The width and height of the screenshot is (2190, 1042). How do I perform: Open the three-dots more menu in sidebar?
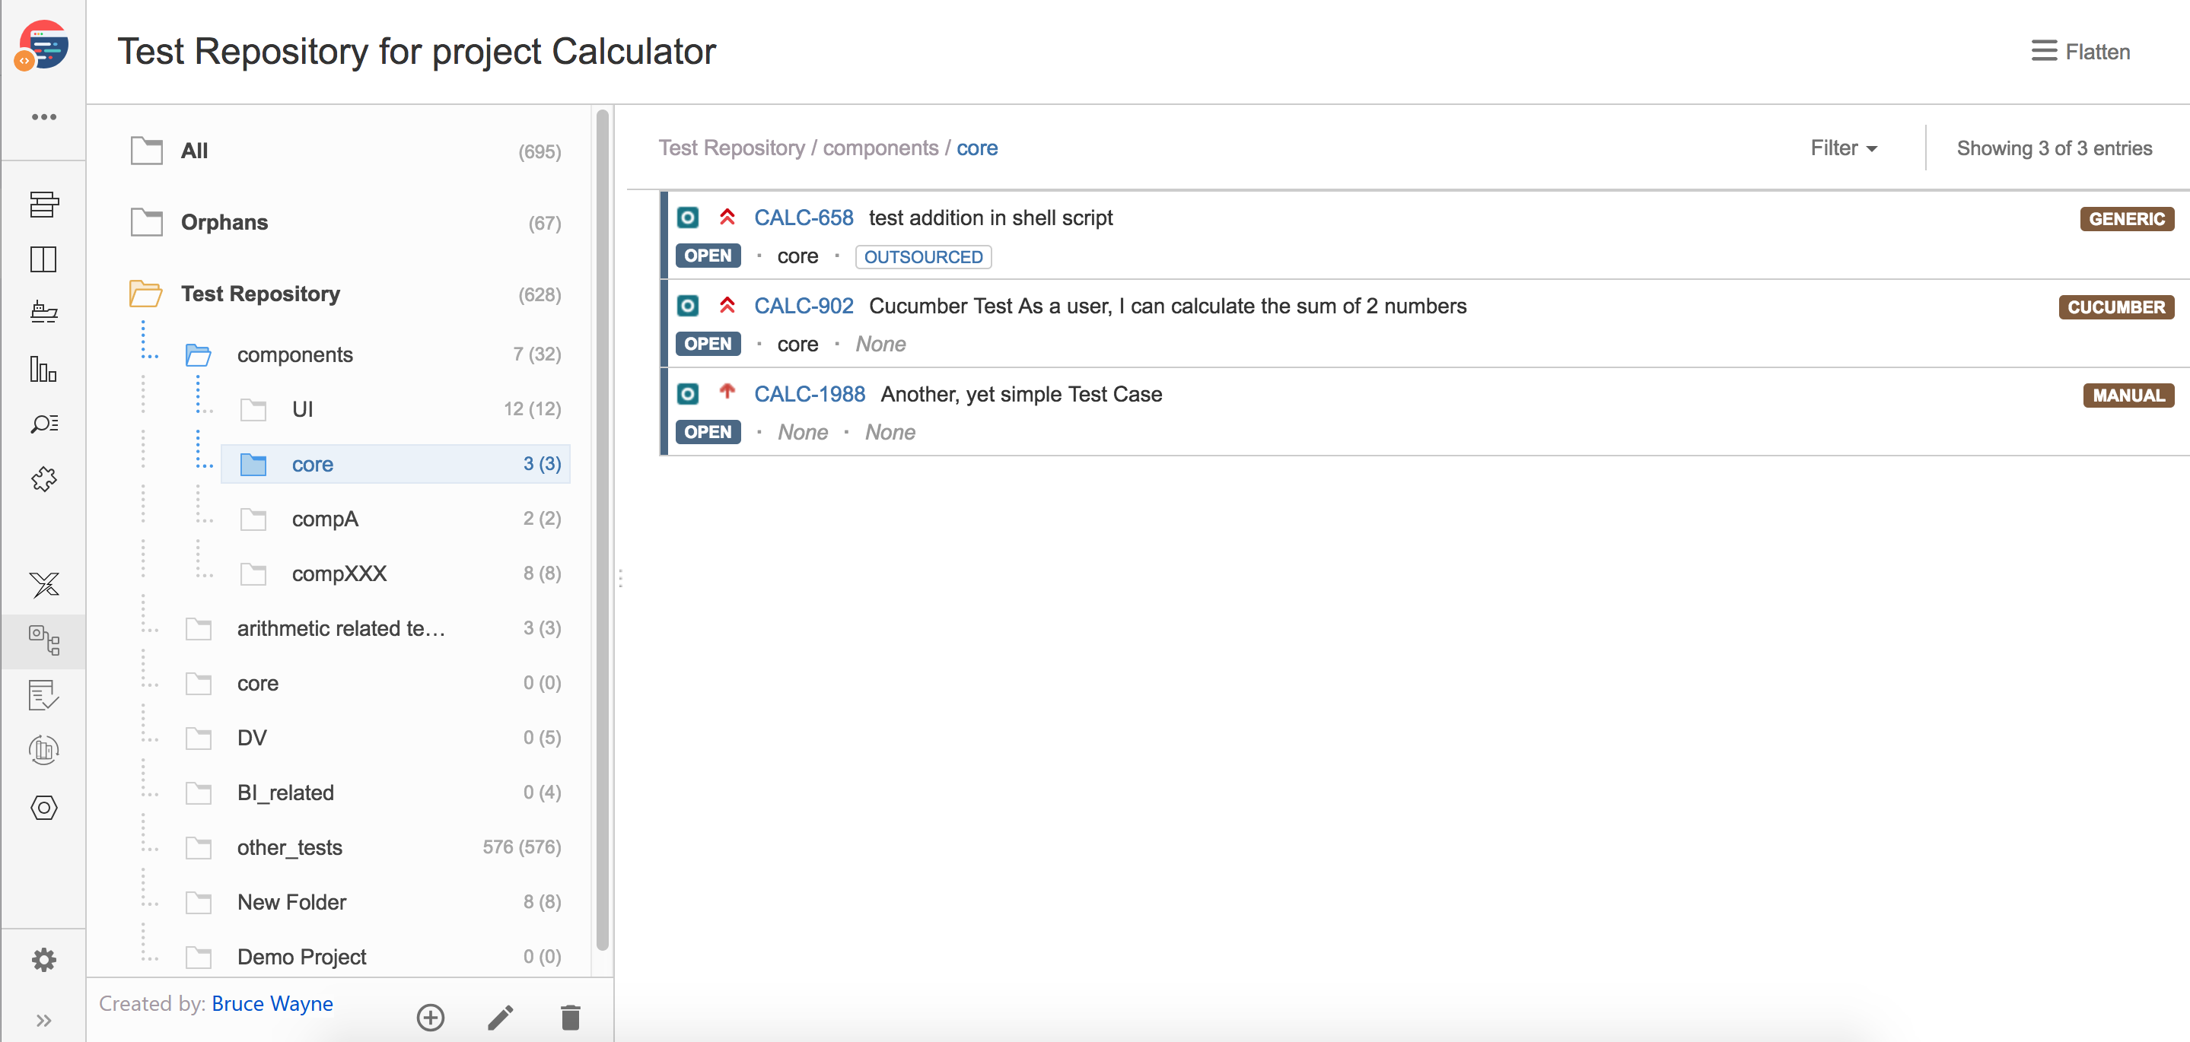tap(44, 117)
